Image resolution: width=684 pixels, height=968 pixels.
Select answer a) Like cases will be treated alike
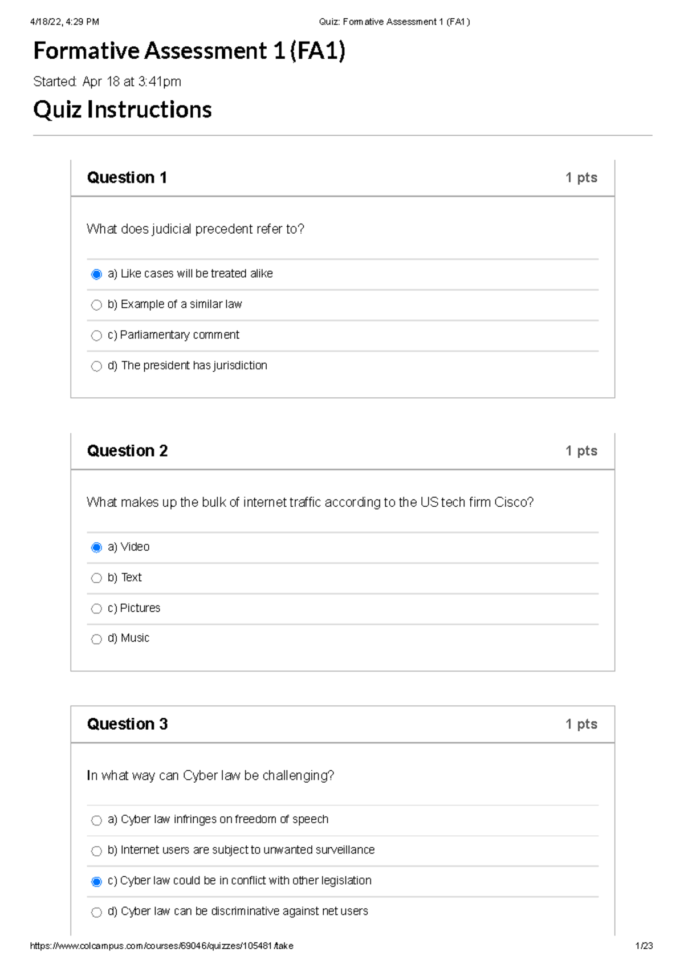(x=96, y=274)
